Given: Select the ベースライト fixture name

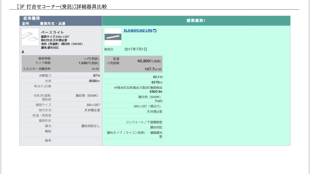Looking at the screenshot, I should tap(53, 32).
